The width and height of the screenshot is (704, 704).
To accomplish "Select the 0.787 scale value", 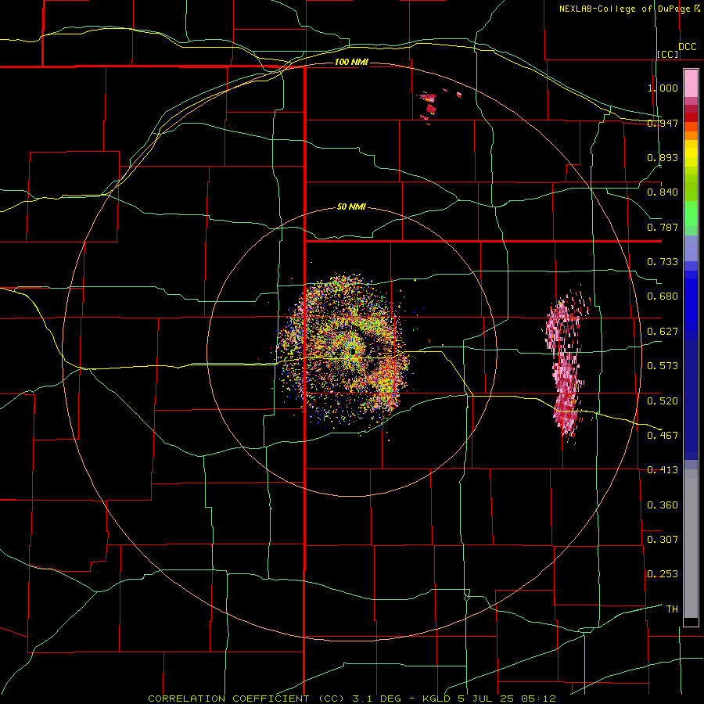I will (x=663, y=227).
